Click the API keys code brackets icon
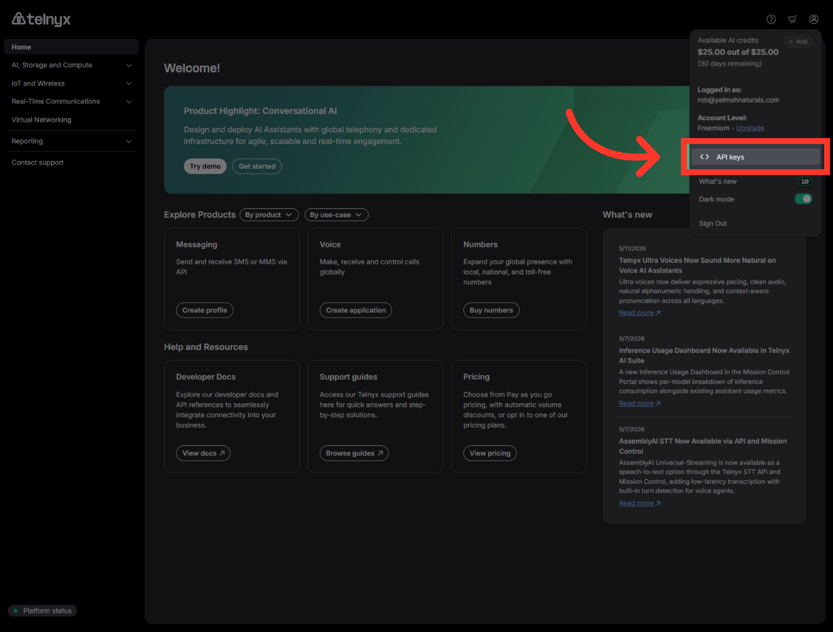This screenshot has width=833, height=632. (705, 157)
